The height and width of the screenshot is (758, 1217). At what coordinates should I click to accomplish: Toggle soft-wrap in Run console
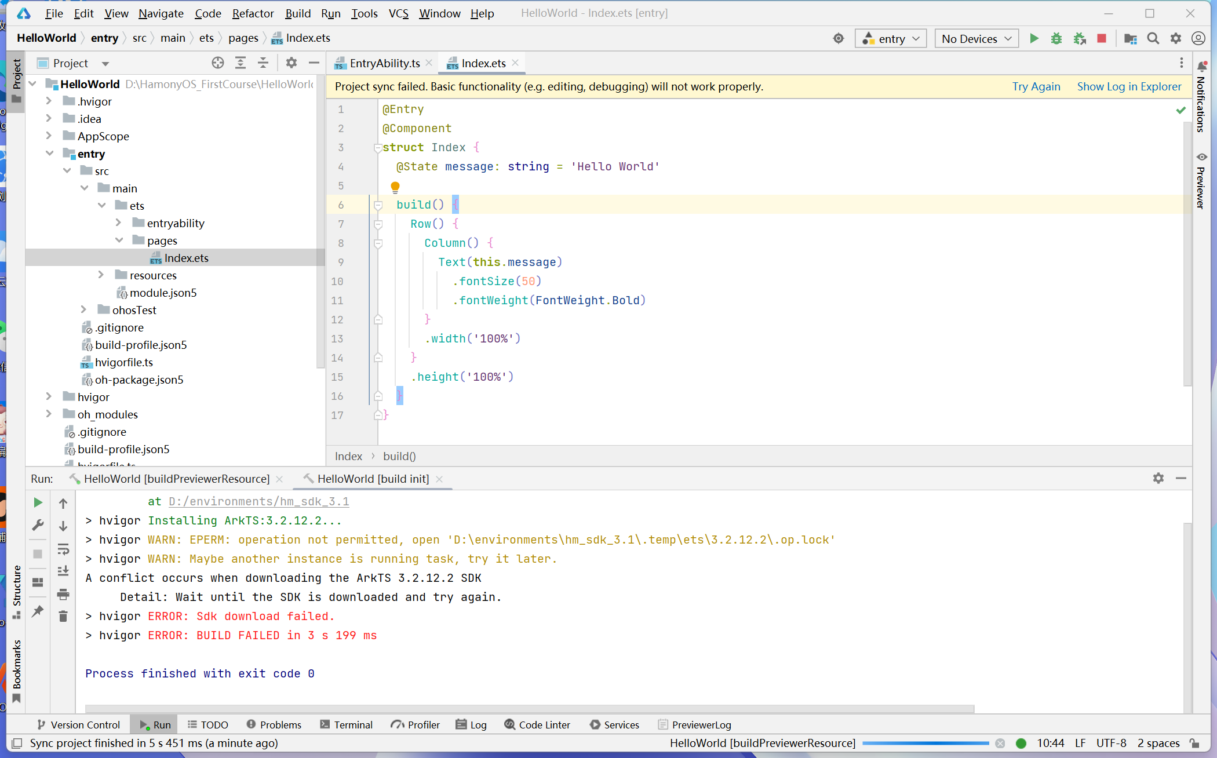[63, 549]
